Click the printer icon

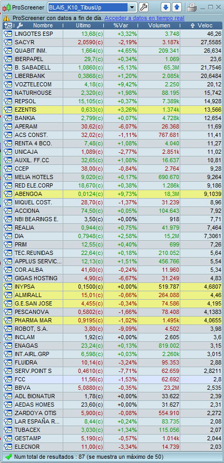point(192,7)
